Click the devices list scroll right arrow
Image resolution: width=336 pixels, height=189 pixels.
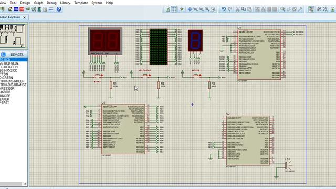click(25, 184)
